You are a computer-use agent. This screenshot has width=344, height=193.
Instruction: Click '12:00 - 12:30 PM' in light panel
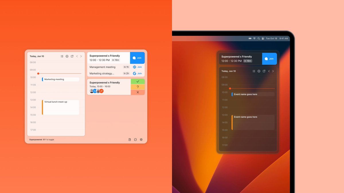(99, 60)
